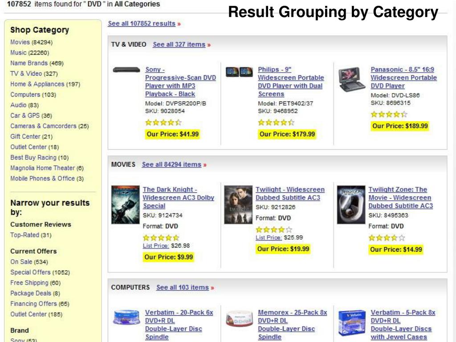The image size is (456, 342).
Task: Select Magnolia Home Theater category
Action: pos(47,168)
